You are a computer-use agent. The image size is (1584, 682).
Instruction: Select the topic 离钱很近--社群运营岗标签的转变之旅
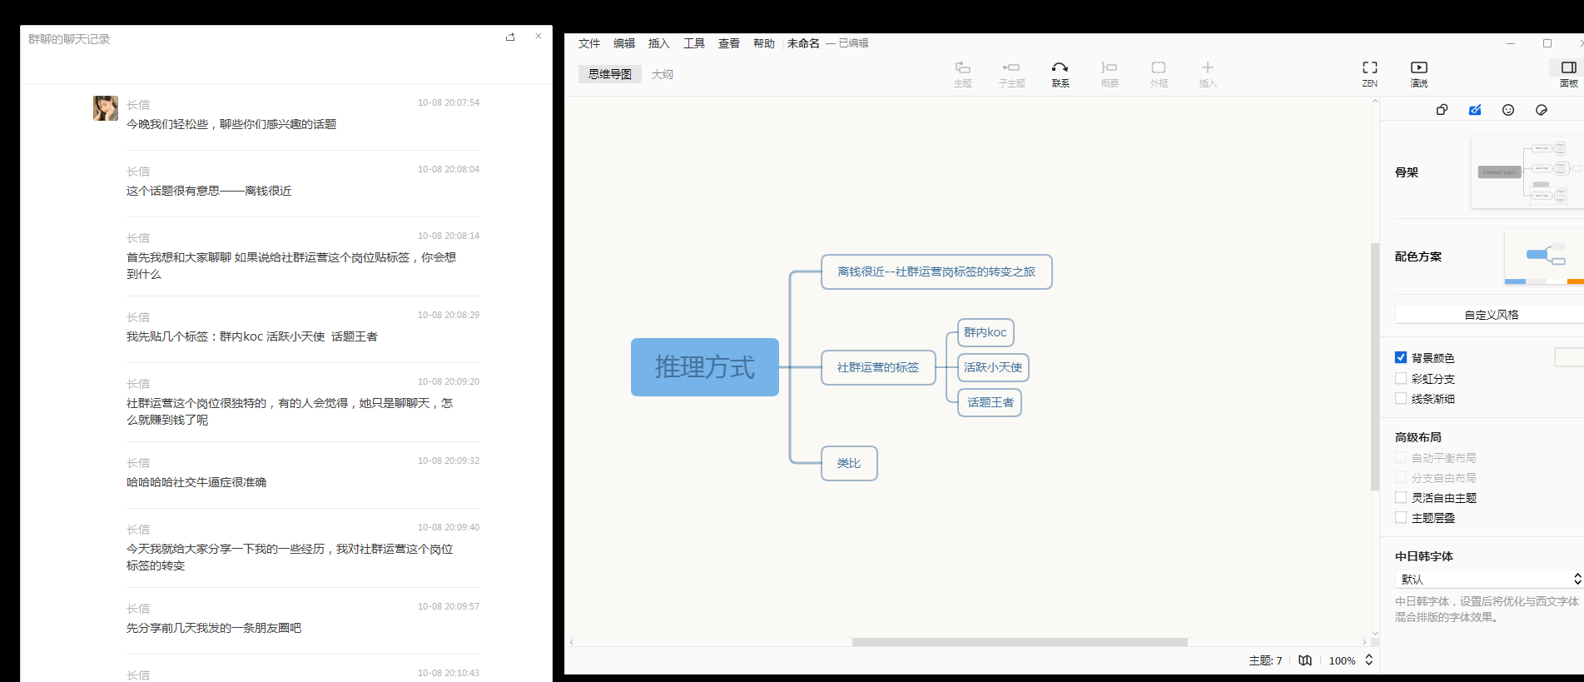[x=936, y=271]
